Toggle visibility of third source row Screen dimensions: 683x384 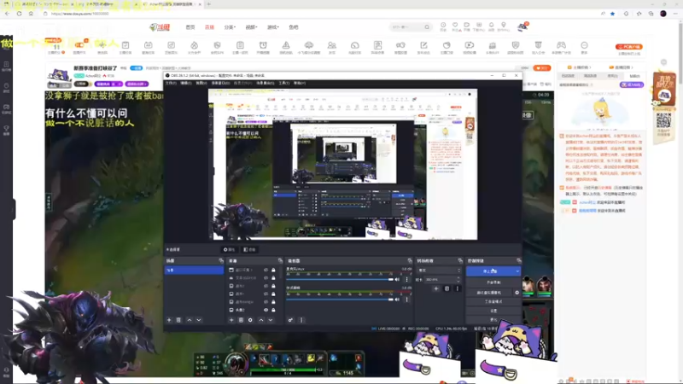266,286
